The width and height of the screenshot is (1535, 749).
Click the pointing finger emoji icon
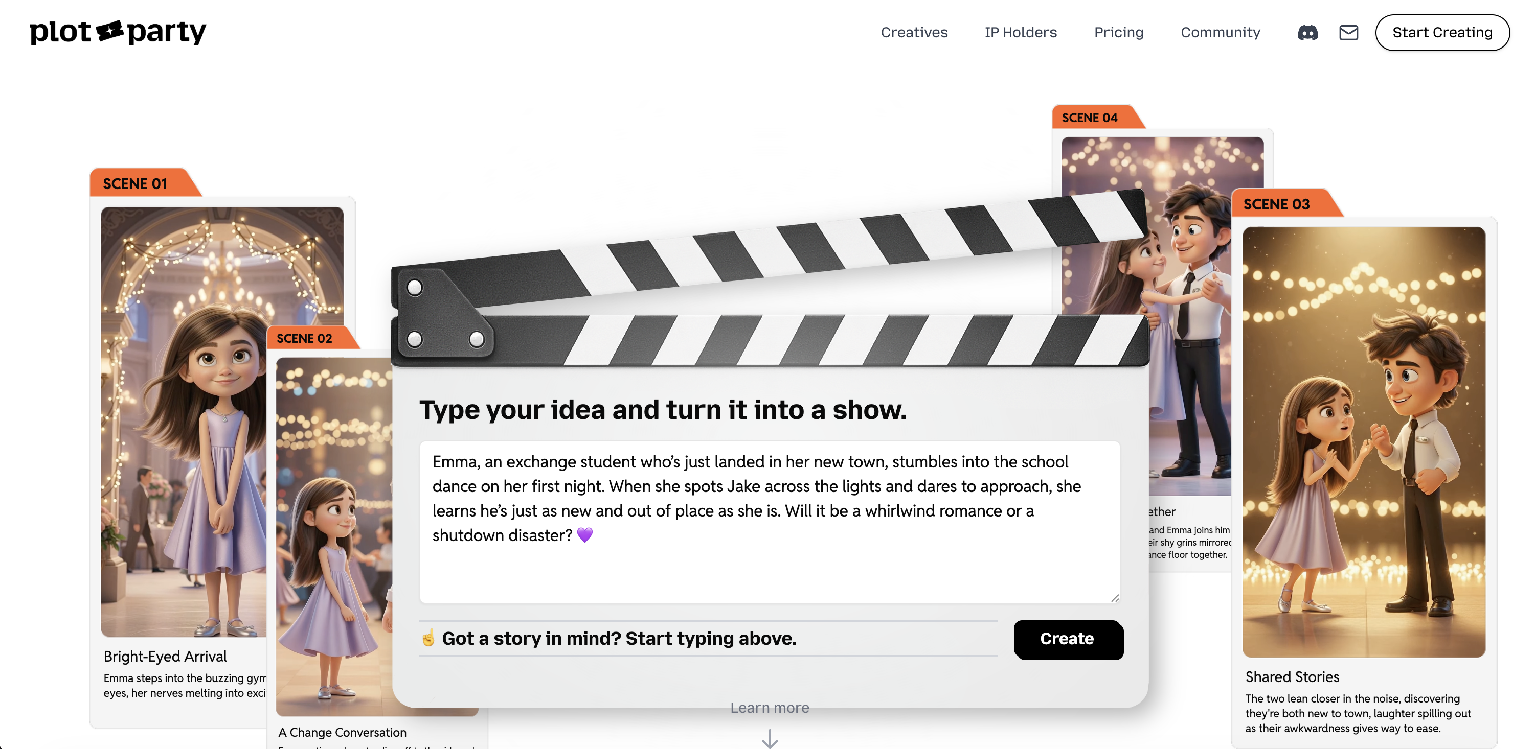tap(428, 638)
